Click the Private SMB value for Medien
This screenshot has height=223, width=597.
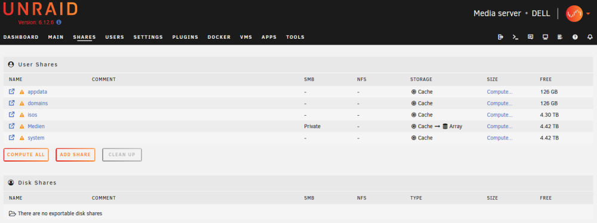pos(312,126)
